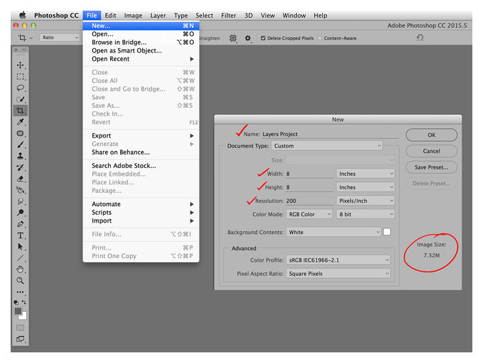This screenshot has height=363, width=483.
Task: Expand the Open Recent submenu
Action: pos(141,59)
